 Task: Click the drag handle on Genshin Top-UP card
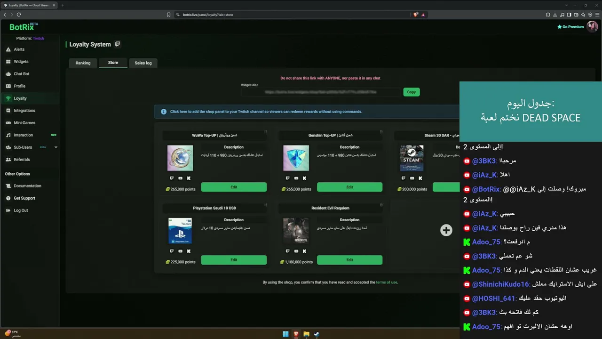tap(381, 132)
